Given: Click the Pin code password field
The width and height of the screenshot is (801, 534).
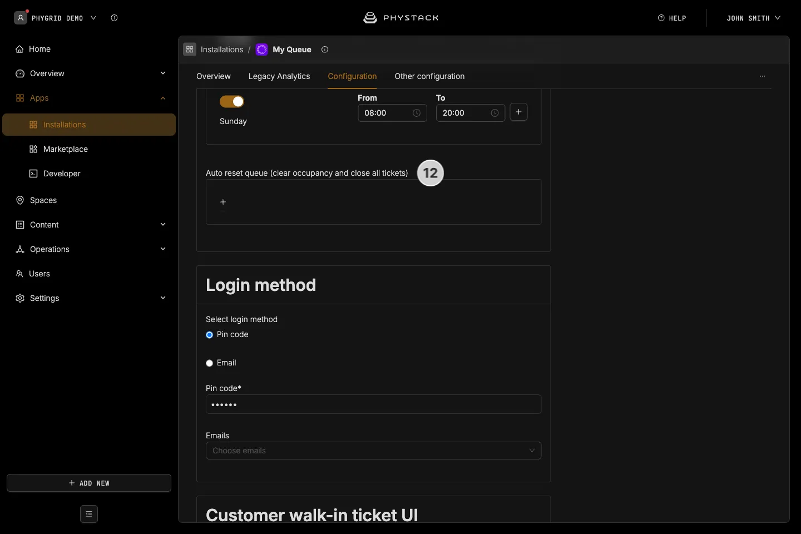Looking at the screenshot, I should click(x=373, y=404).
